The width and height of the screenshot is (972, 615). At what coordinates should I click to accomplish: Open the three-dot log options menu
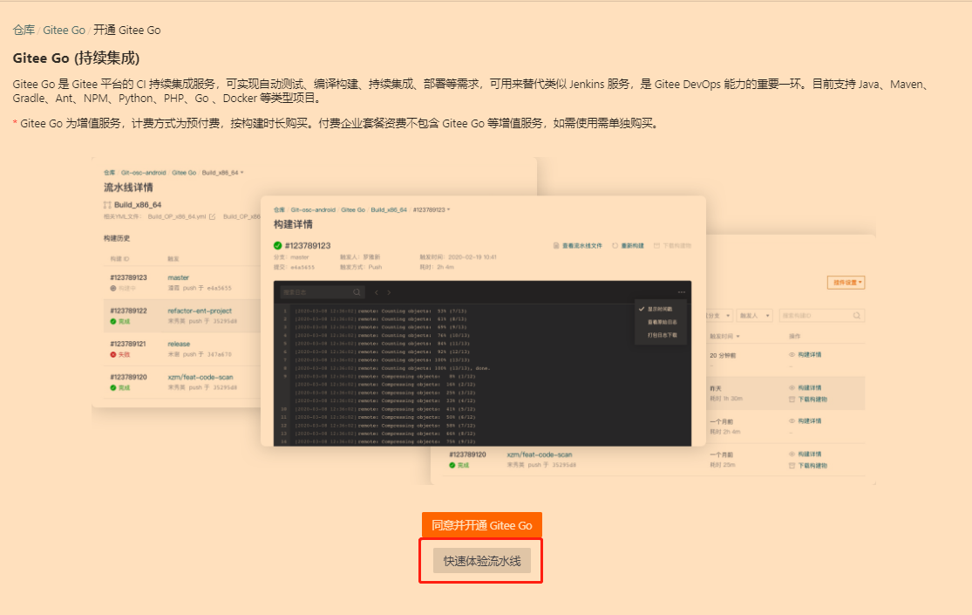(x=682, y=292)
